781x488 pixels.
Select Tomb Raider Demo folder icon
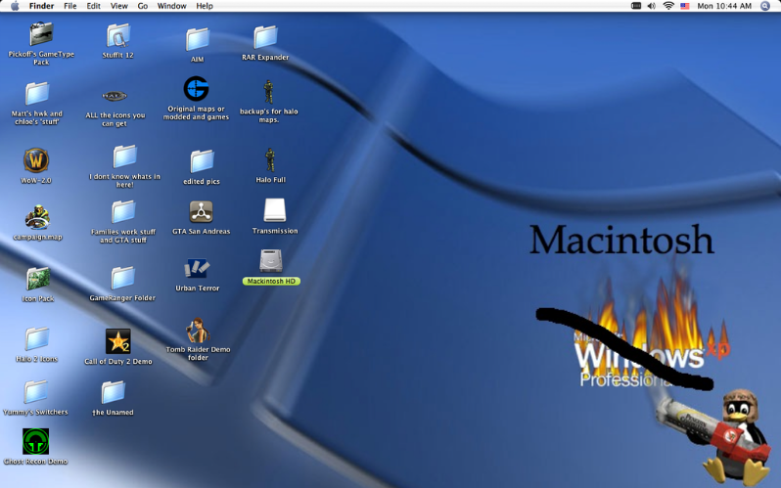click(198, 331)
